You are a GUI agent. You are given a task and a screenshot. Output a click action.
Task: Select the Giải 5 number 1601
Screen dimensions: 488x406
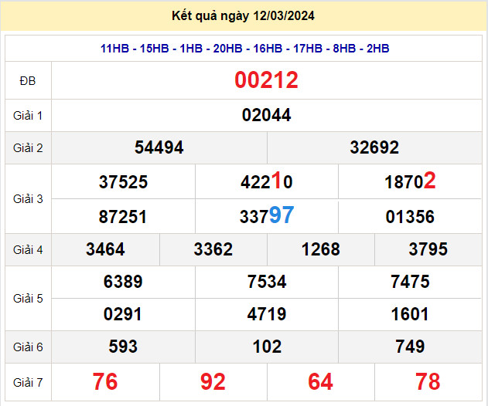pyautogui.click(x=410, y=314)
